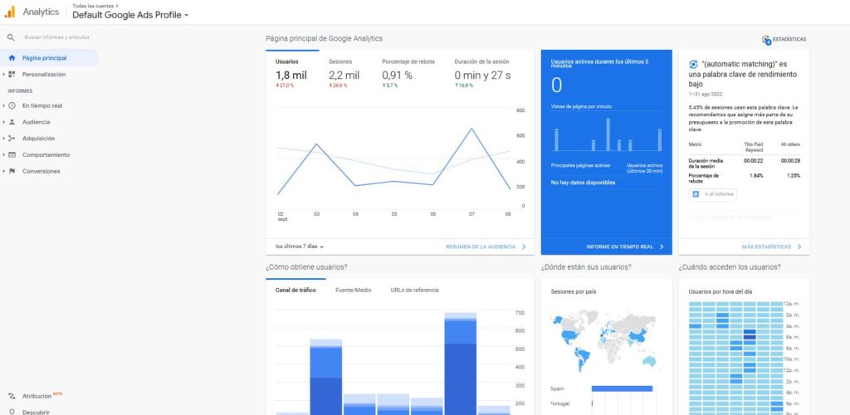850x415 pixels.
Task: Click the Audiencia person icon
Action: click(x=12, y=122)
